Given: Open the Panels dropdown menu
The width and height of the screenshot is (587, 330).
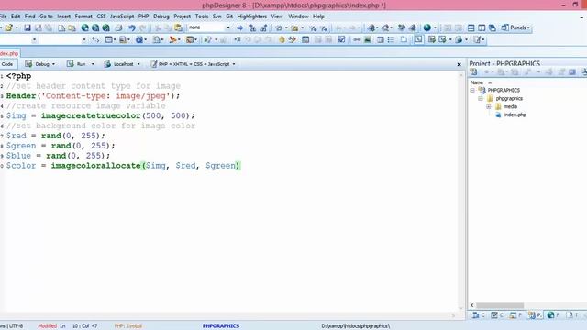Looking at the screenshot, I should coord(528,27).
